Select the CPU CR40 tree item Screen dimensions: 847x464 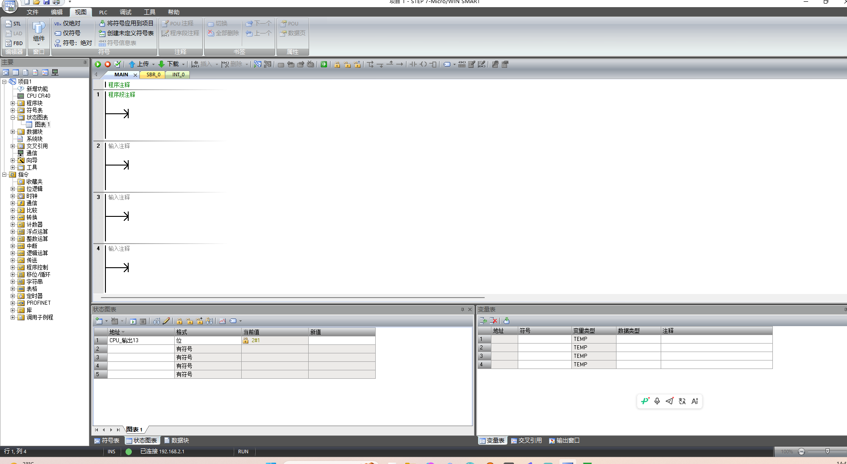tap(34, 96)
